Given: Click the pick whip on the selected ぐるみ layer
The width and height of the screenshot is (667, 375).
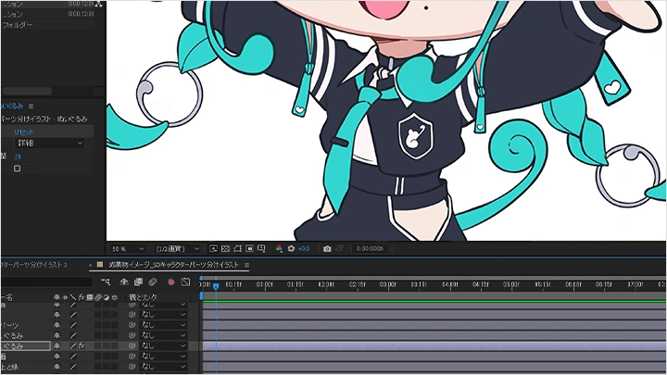Looking at the screenshot, I should click(132, 345).
